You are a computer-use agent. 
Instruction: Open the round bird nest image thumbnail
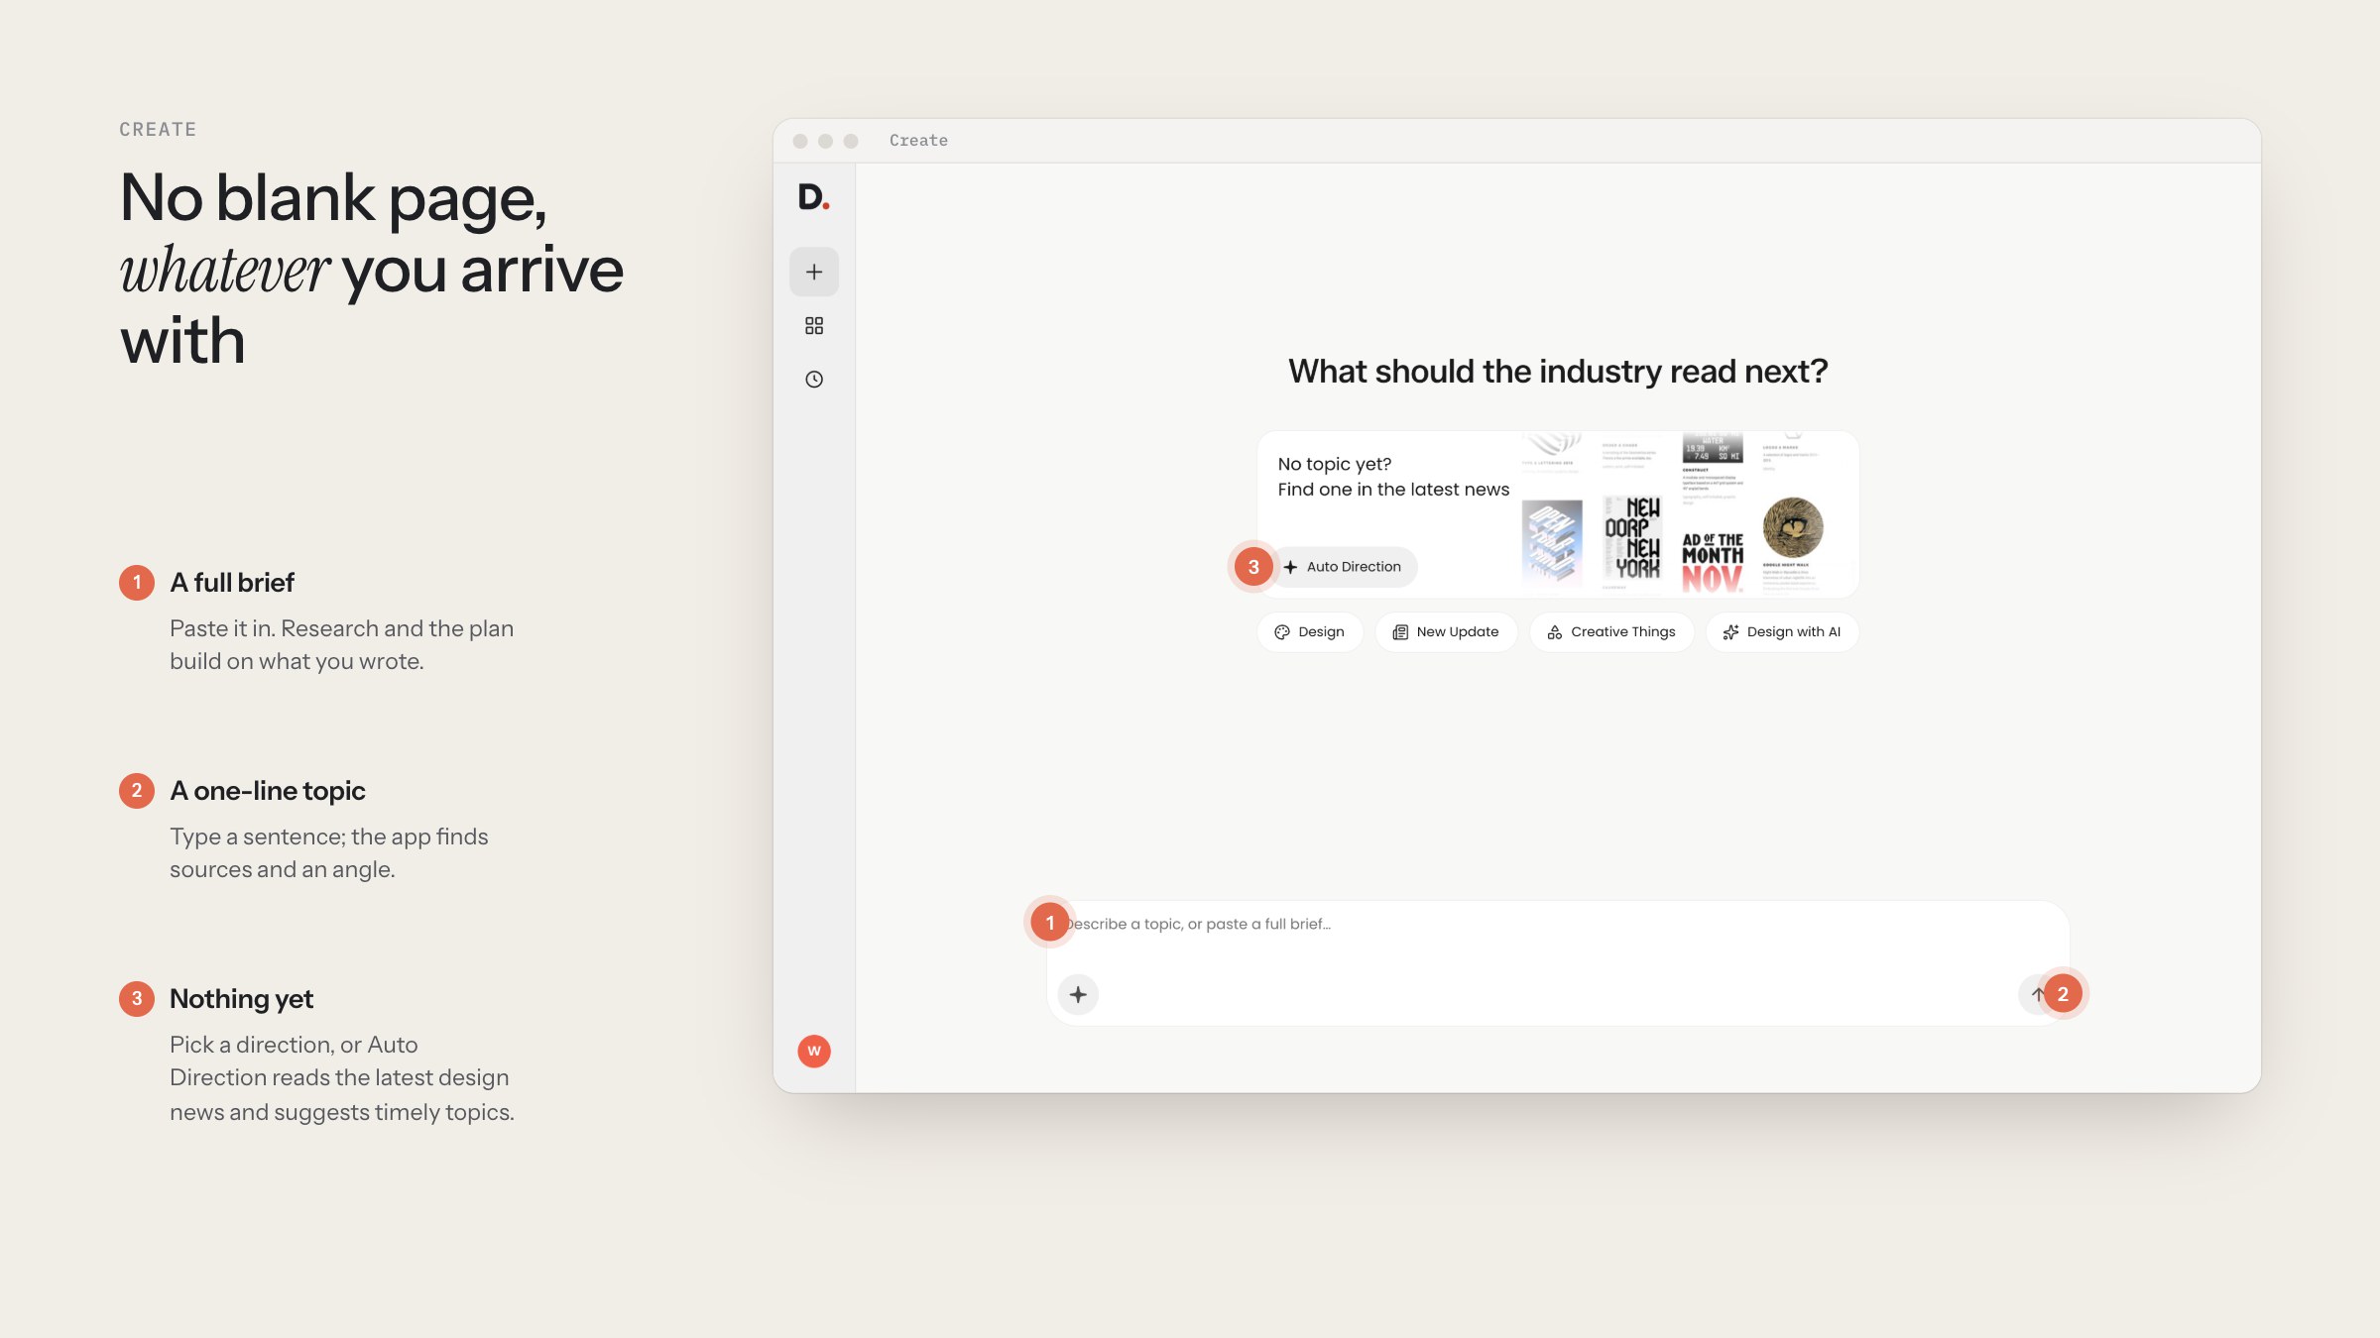pyautogui.click(x=1793, y=527)
